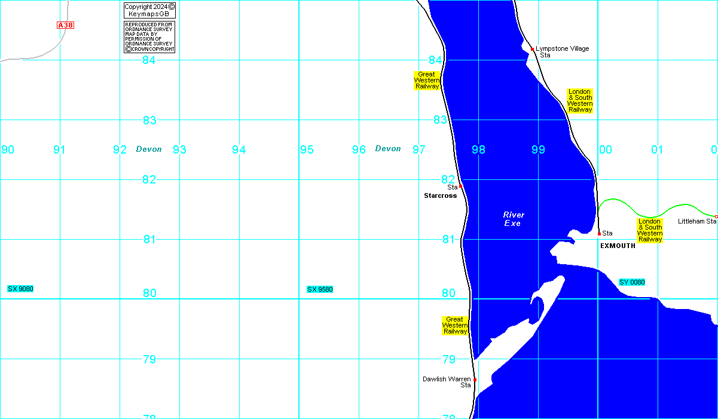Click the River Exe text label

[x=512, y=219]
